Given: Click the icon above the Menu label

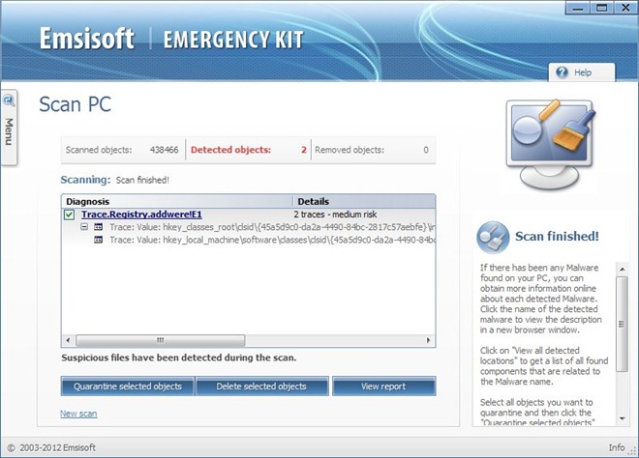Looking at the screenshot, I should 9,100.
